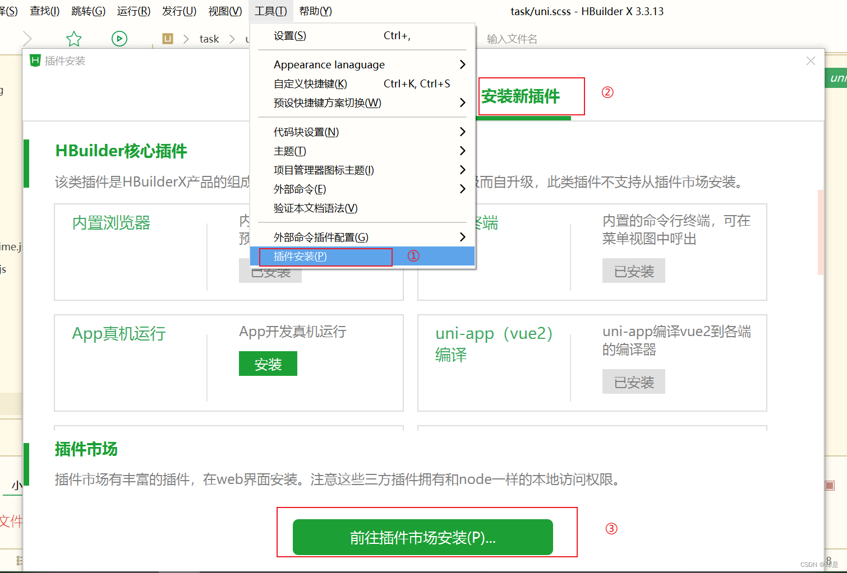Viewport: 847px width, 573px height.
Task: Click the star bookmark icon in toolbar
Action: click(x=74, y=39)
